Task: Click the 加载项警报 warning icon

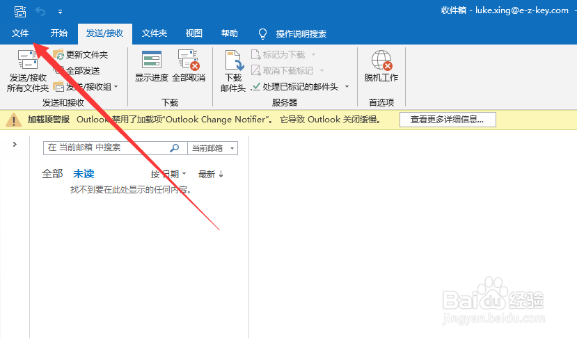Action: [14, 120]
